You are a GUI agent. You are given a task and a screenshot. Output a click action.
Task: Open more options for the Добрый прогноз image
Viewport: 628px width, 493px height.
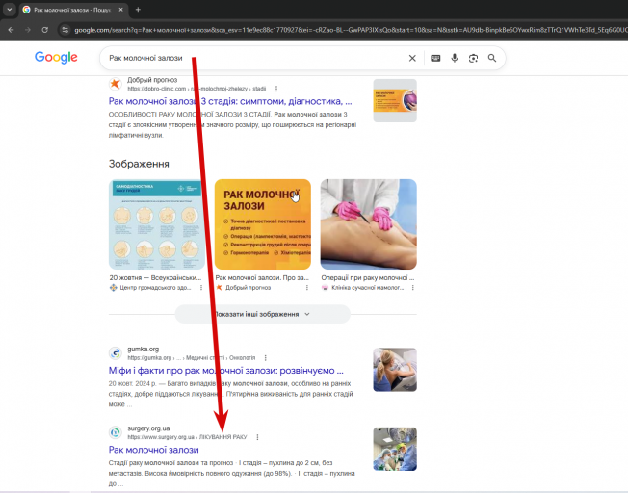[x=307, y=288]
